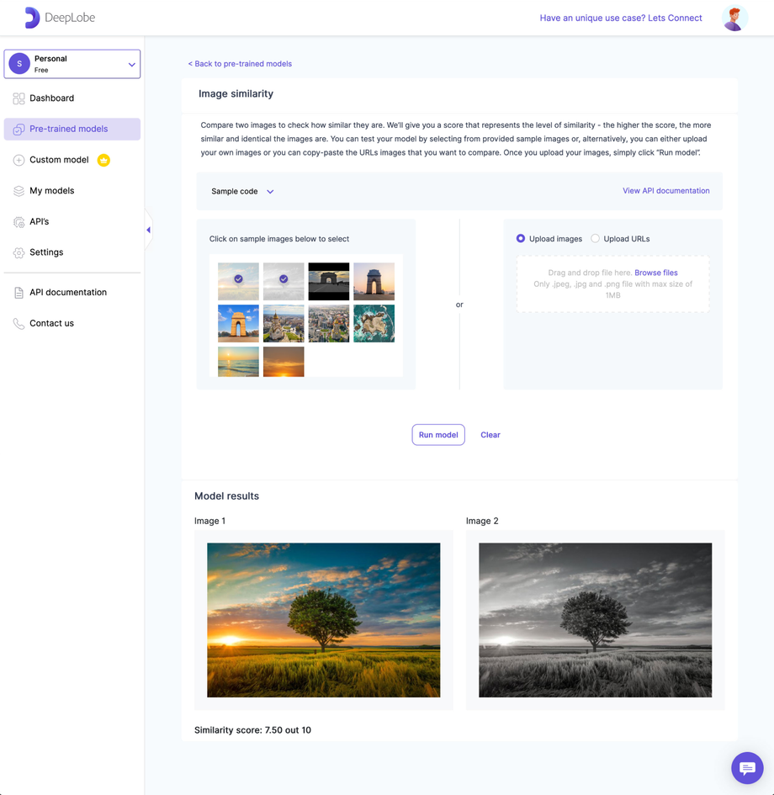The image size is (774, 795).
Task: Open the chat support bubble
Action: pos(747,768)
